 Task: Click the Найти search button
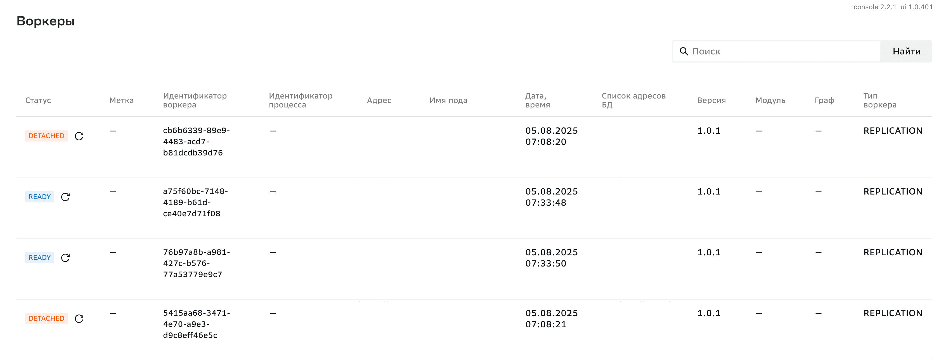906,51
